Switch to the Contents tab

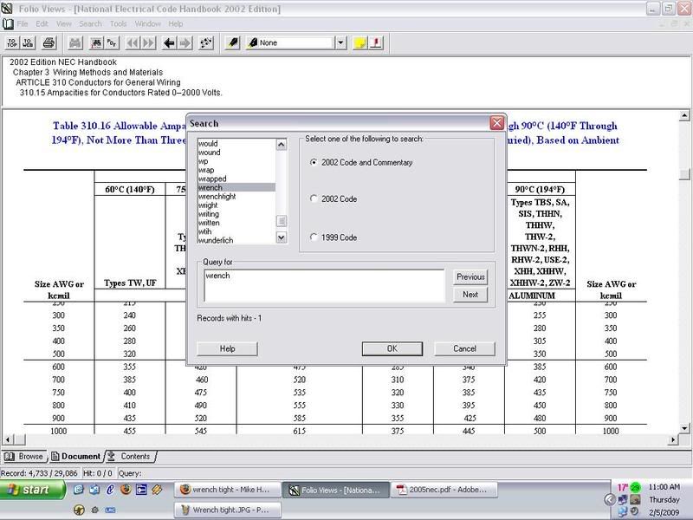(x=130, y=457)
